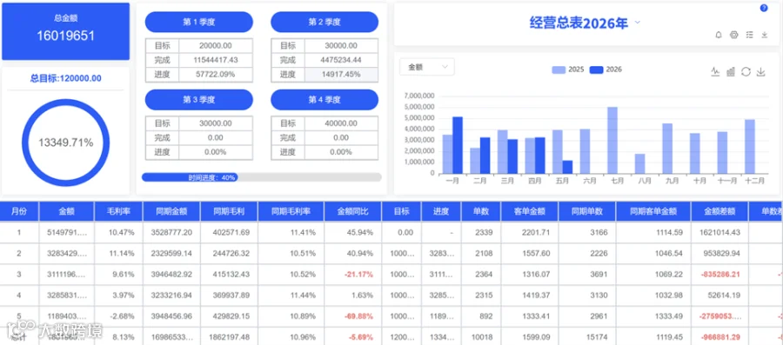Image resolution: width=783 pixels, height=345 pixels.
Task: Click the 13349.71% progress ring
Action: 66,143
